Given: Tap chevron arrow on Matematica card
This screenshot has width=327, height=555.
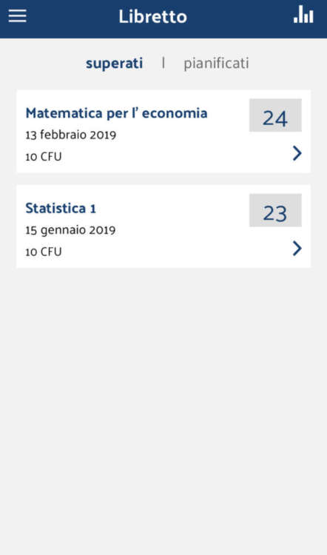Looking at the screenshot, I should click(297, 154).
